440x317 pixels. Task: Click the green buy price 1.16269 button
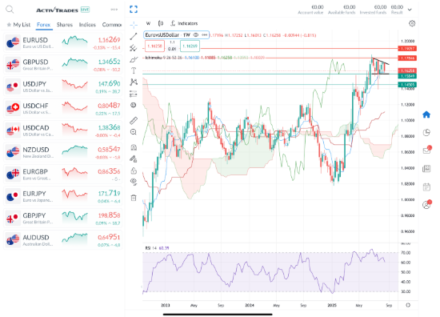click(x=190, y=46)
